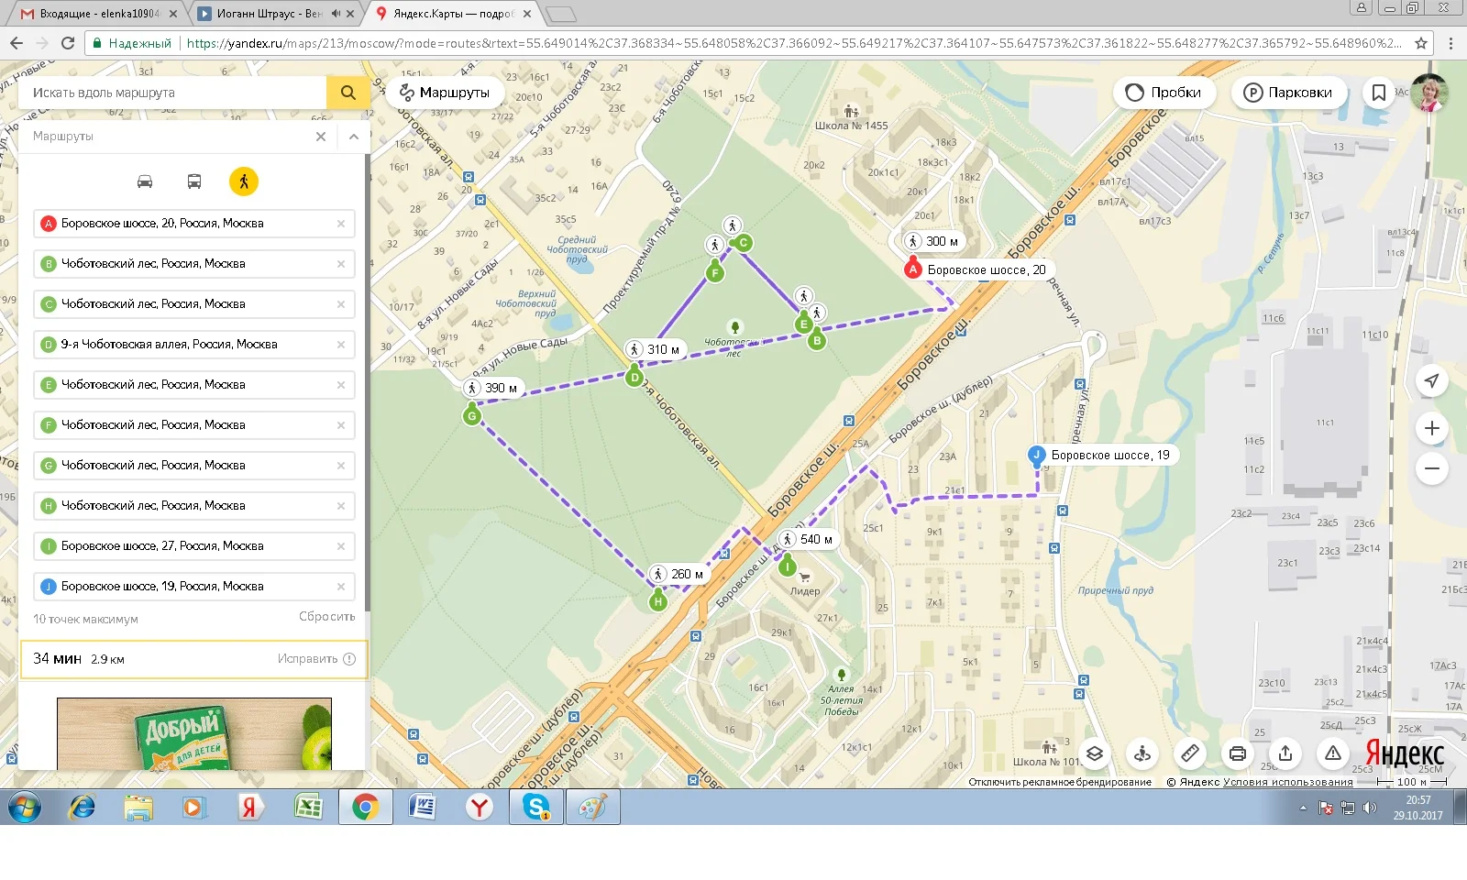Reload the page
The image size is (1467, 880).
coord(67,43)
